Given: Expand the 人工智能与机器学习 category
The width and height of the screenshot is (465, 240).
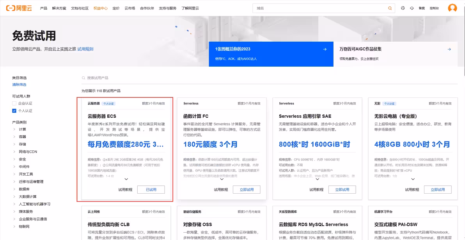Looking at the screenshot, I should point(14,204).
